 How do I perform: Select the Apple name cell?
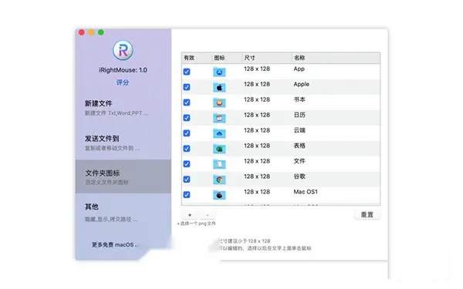[x=301, y=84]
